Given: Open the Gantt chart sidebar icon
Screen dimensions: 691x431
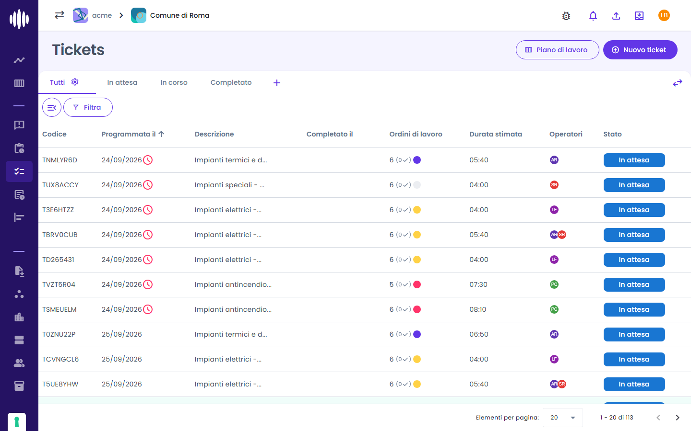Looking at the screenshot, I should (19, 217).
